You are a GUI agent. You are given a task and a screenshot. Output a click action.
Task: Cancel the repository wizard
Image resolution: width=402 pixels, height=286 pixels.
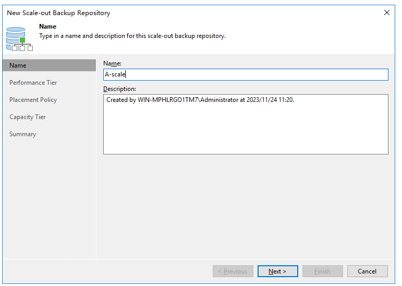[x=367, y=271]
